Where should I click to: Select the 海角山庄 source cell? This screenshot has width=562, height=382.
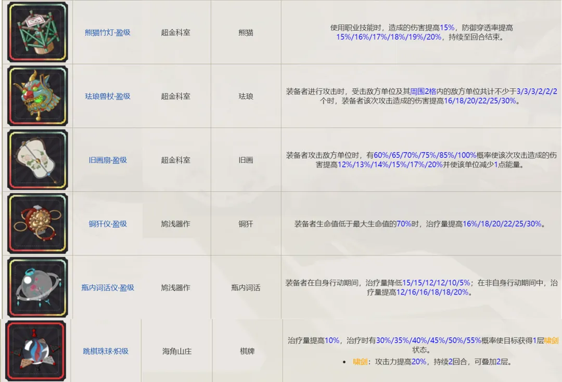click(x=177, y=351)
